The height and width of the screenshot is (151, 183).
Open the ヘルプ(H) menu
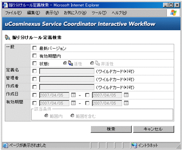pyautogui.click(x=119, y=13)
